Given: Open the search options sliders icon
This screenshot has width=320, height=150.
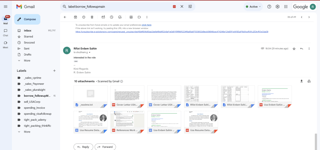Looking at the screenshot, I should pos(190,7).
